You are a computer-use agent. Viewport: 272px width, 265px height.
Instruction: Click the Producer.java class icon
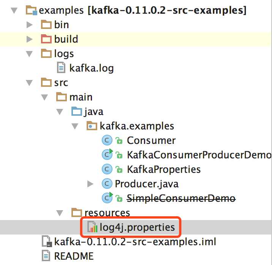(107, 184)
